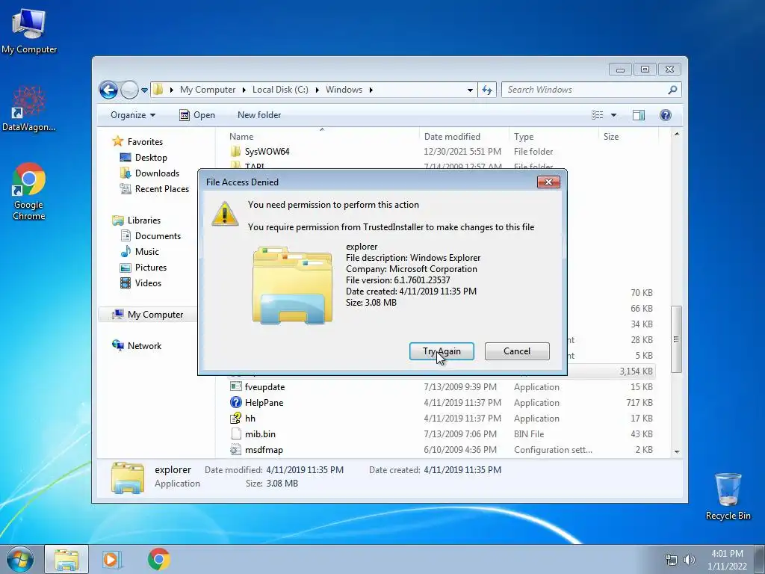Open Downloads in the navigation pane

click(157, 173)
